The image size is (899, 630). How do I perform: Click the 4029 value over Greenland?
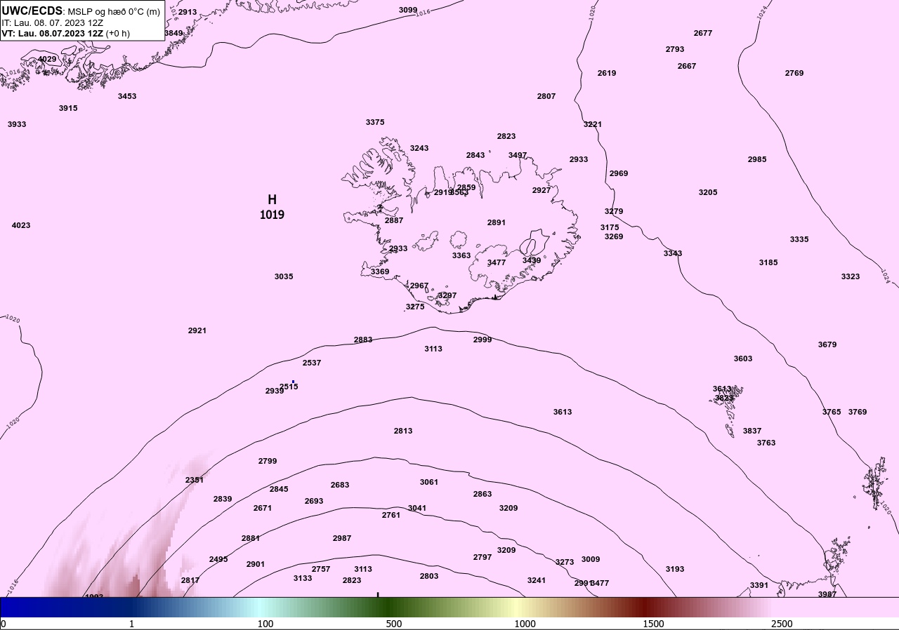click(x=47, y=59)
